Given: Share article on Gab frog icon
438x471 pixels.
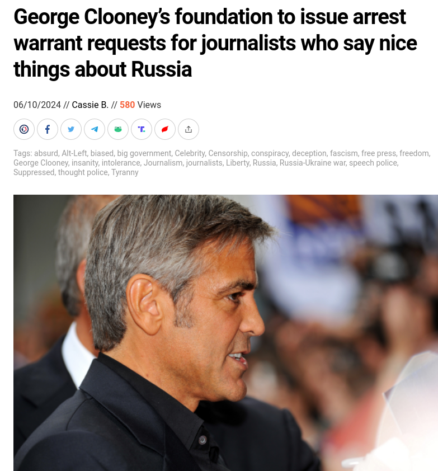Looking at the screenshot, I should [x=118, y=129].
